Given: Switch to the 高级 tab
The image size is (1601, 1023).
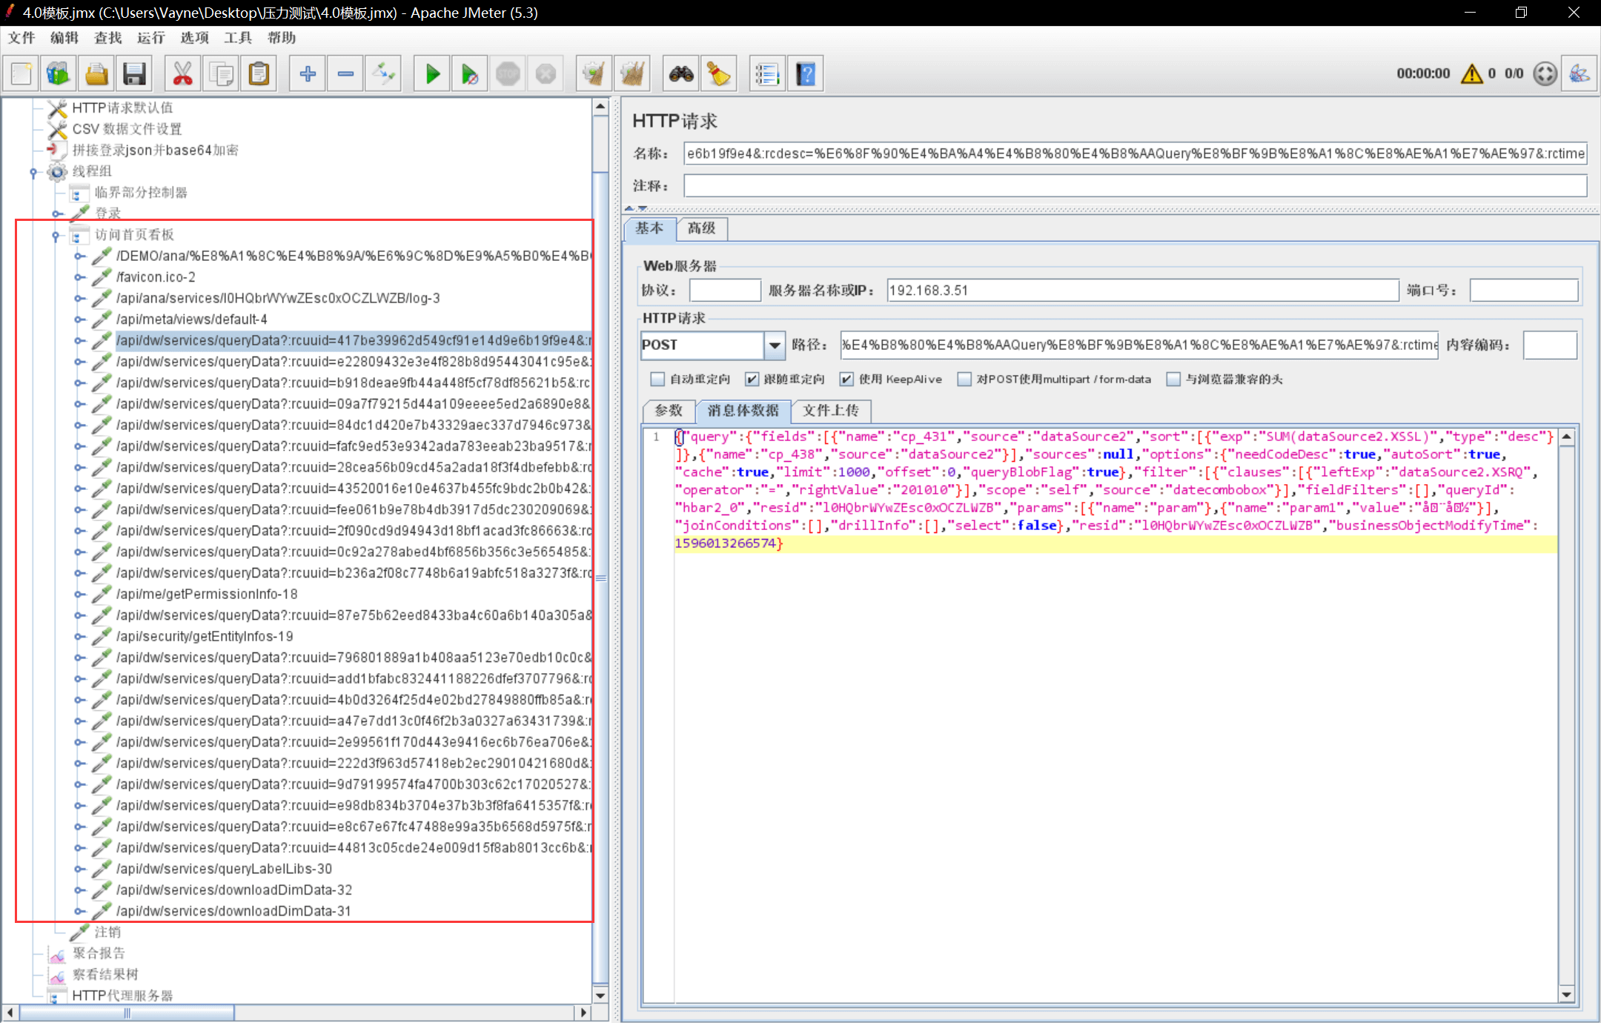Looking at the screenshot, I should (x=701, y=228).
